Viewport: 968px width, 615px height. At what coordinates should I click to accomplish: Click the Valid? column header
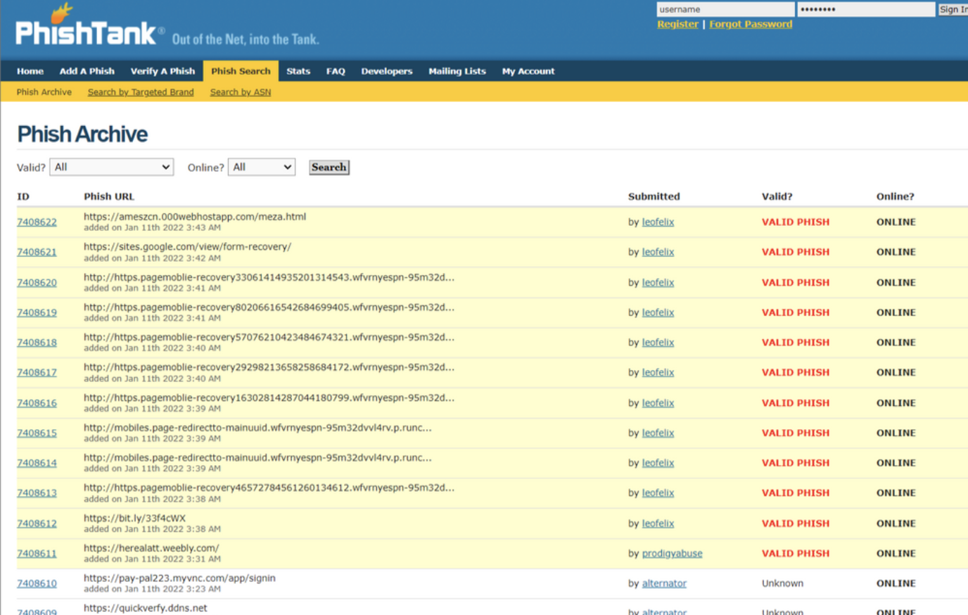pos(777,196)
